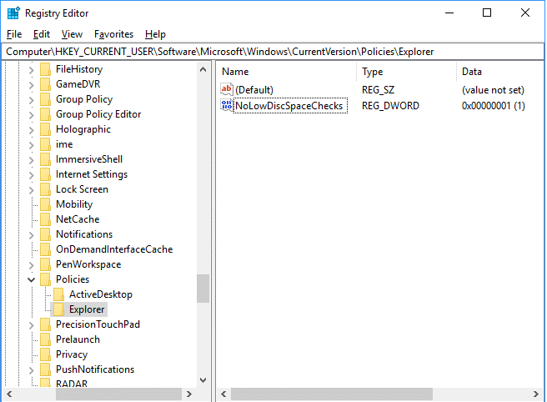Select the ImmersiveShell folder icon
The height and width of the screenshot is (402, 547).
coord(45,159)
